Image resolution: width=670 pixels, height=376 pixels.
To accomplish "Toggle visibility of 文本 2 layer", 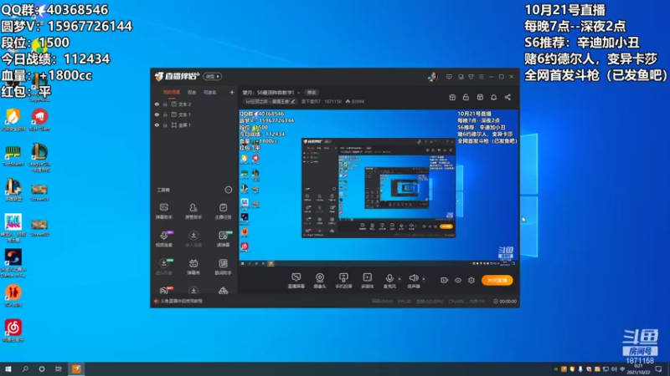I will coord(157,104).
